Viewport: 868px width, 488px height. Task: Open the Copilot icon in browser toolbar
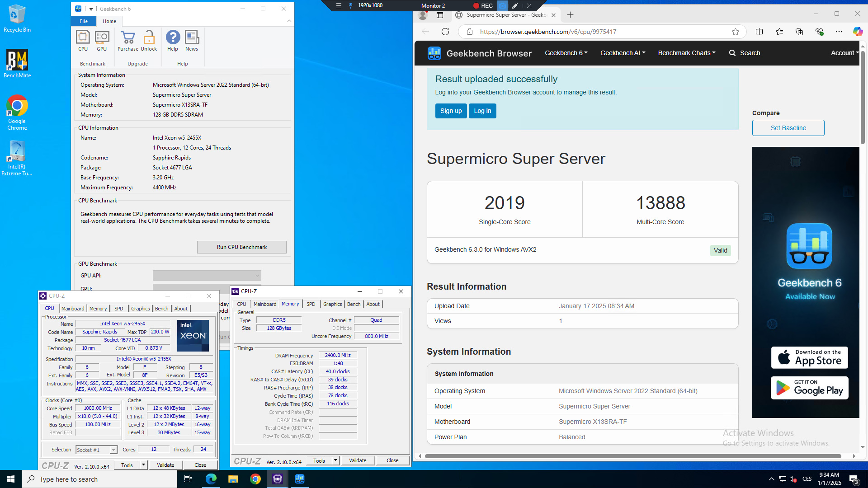858,32
